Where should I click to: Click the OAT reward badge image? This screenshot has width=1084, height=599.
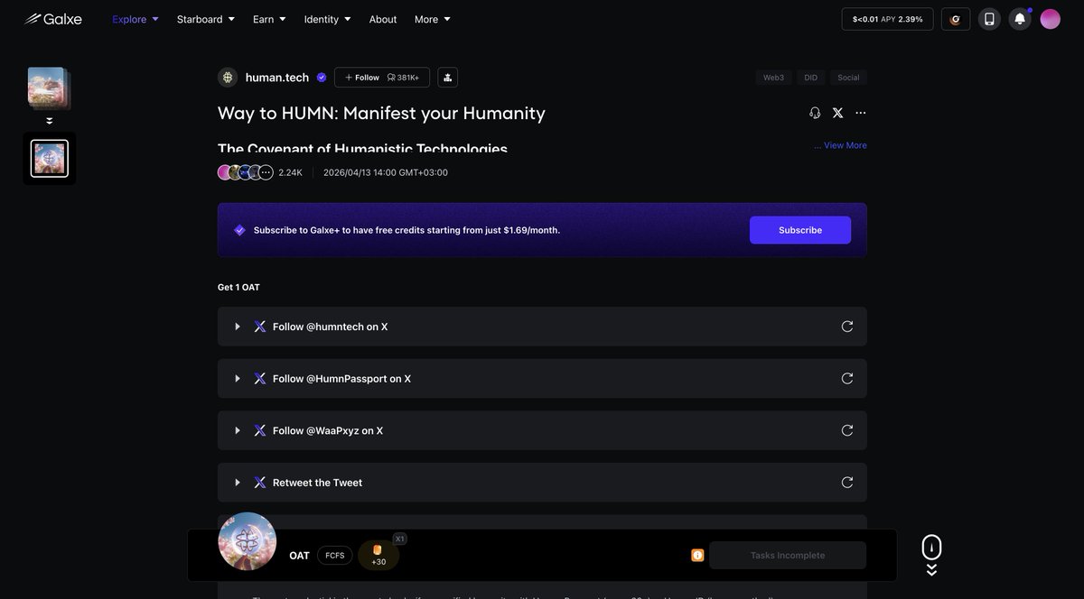[248, 541]
